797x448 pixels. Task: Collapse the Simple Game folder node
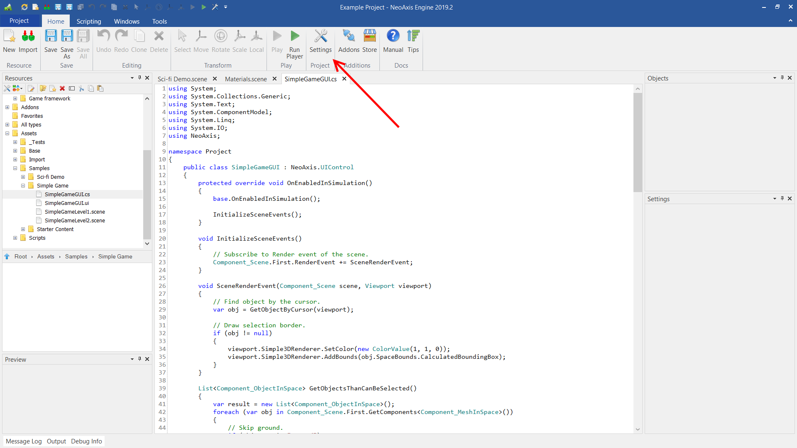tap(23, 185)
